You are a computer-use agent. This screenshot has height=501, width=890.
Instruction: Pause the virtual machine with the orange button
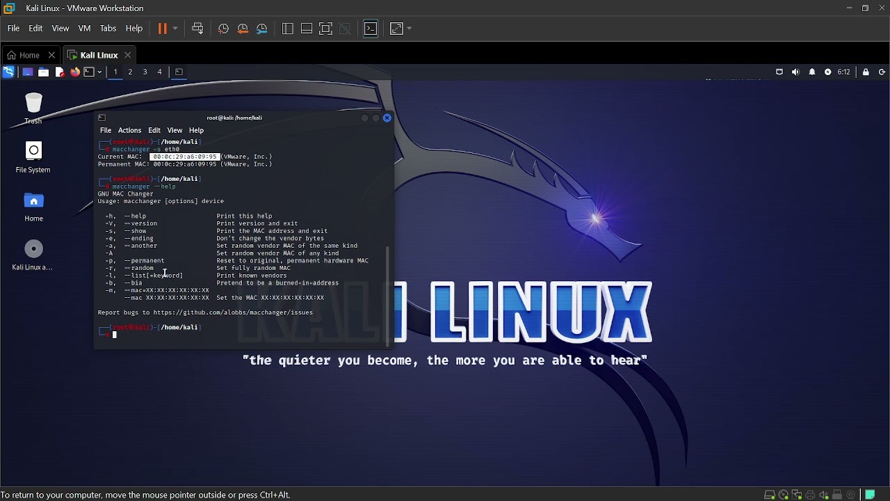pyautogui.click(x=163, y=29)
